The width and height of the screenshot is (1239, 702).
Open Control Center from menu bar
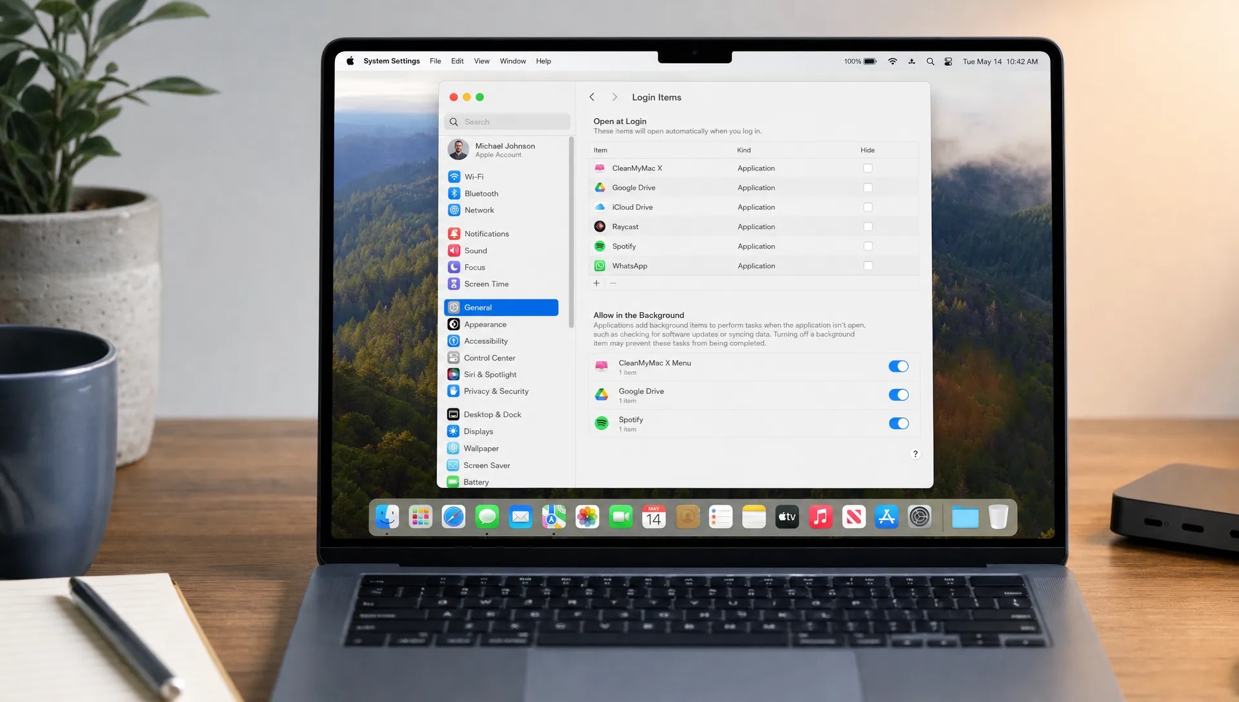948,61
